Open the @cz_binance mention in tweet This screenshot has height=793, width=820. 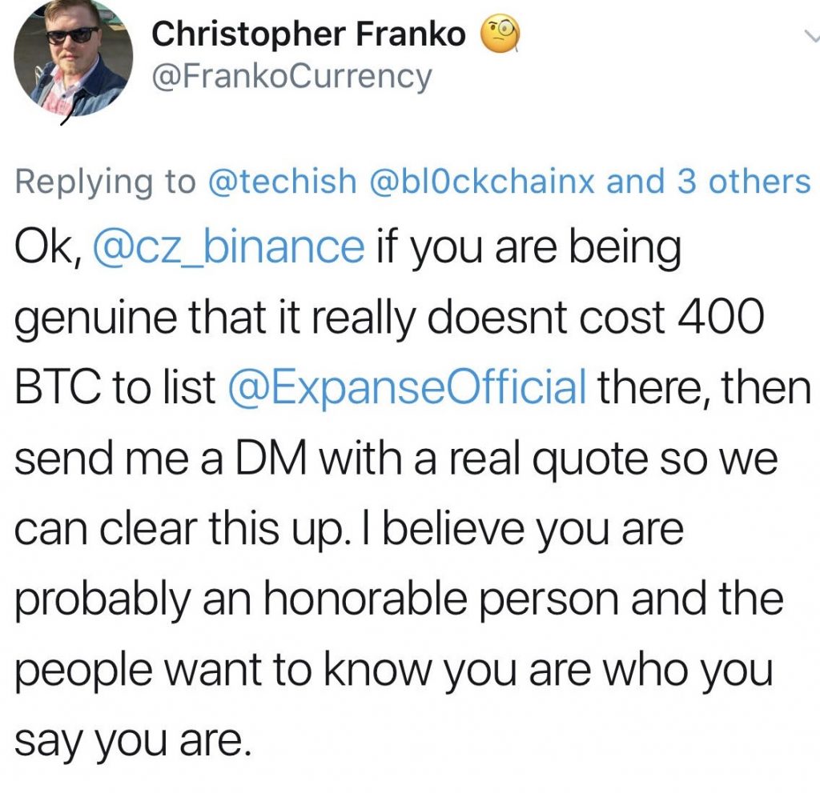click(x=228, y=248)
